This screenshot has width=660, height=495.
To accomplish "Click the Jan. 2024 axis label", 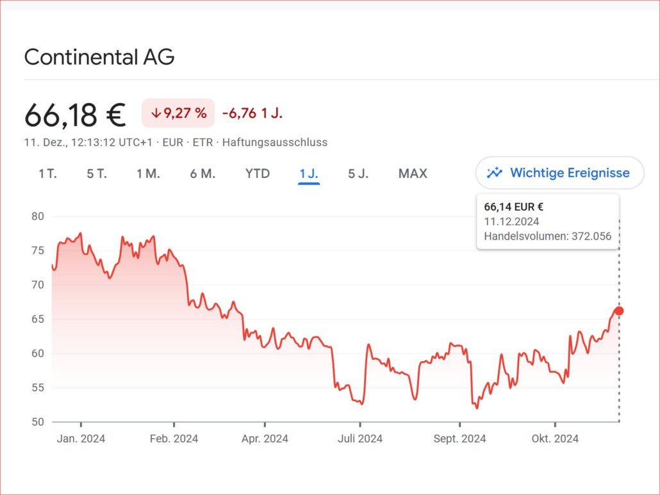I will point(81,439).
